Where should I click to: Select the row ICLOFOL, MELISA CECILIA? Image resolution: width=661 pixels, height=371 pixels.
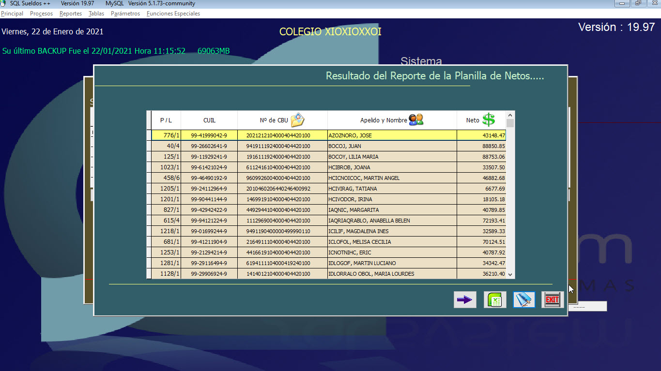pyautogui.click(x=329, y=242)
